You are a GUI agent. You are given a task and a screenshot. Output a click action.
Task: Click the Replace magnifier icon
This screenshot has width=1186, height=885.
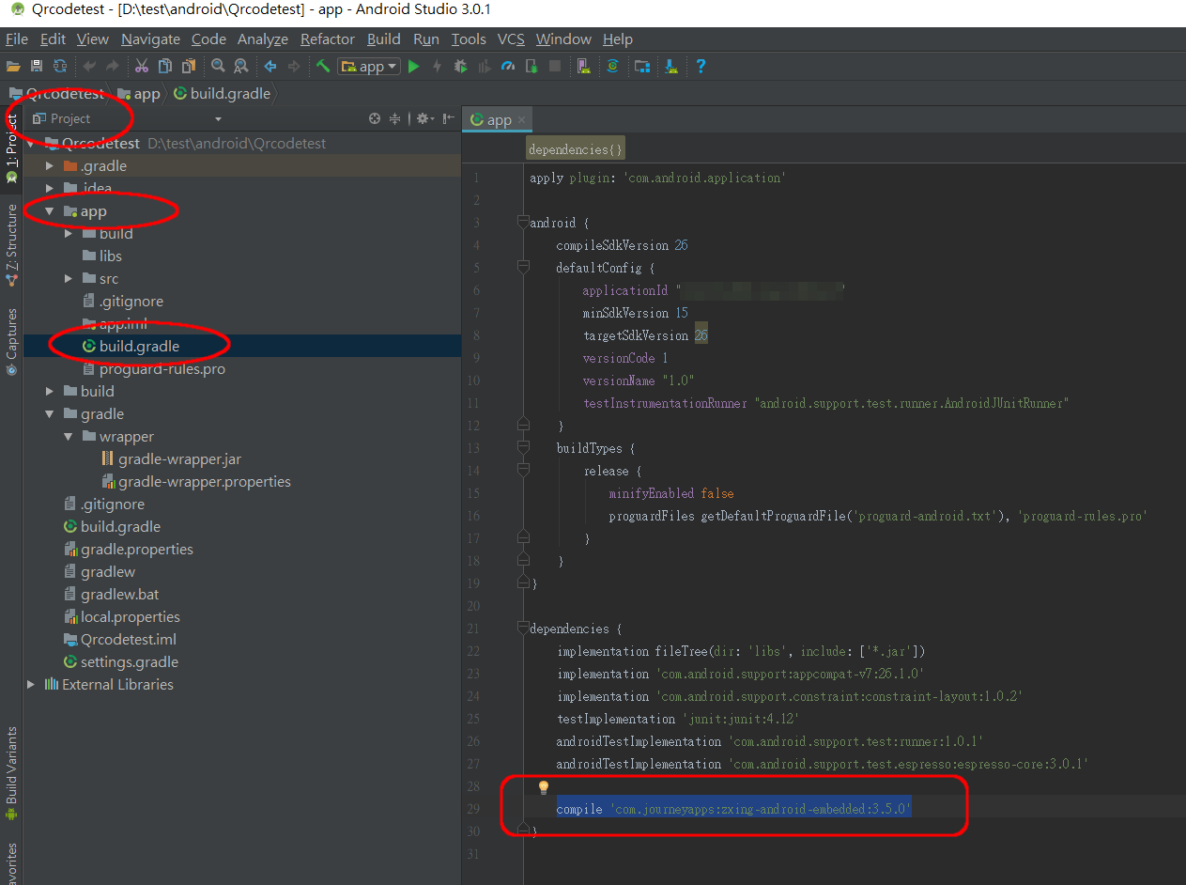(x=241, y=66)
